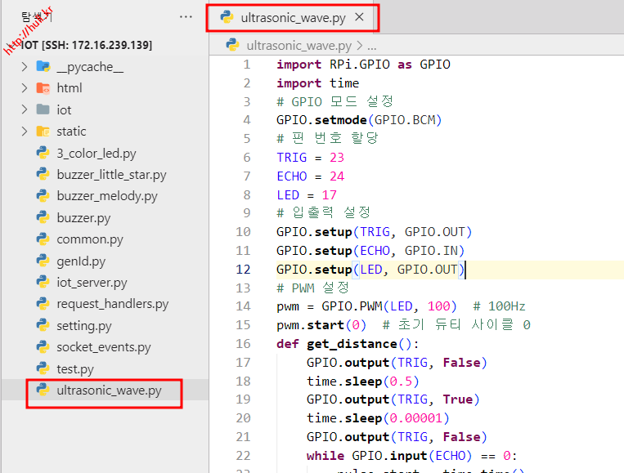The height and width of the screenshot is (473, 624).
Task: Click the Python icon beside socket_events.py
Action: point(43,347)
